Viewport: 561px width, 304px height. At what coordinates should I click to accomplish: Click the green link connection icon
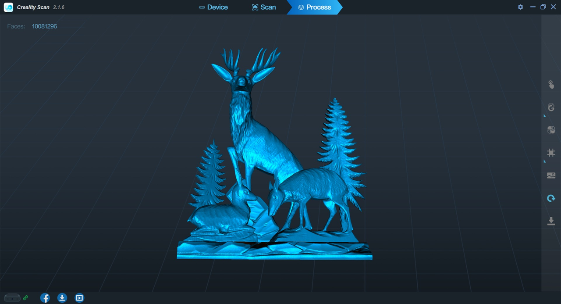26,298
